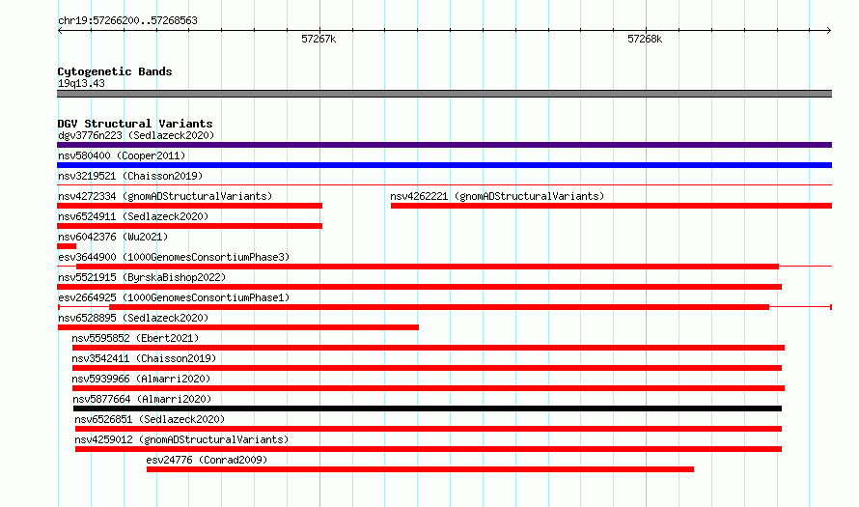
Task: Select the red bar under esv3644900
Action: tap(428, 267)
